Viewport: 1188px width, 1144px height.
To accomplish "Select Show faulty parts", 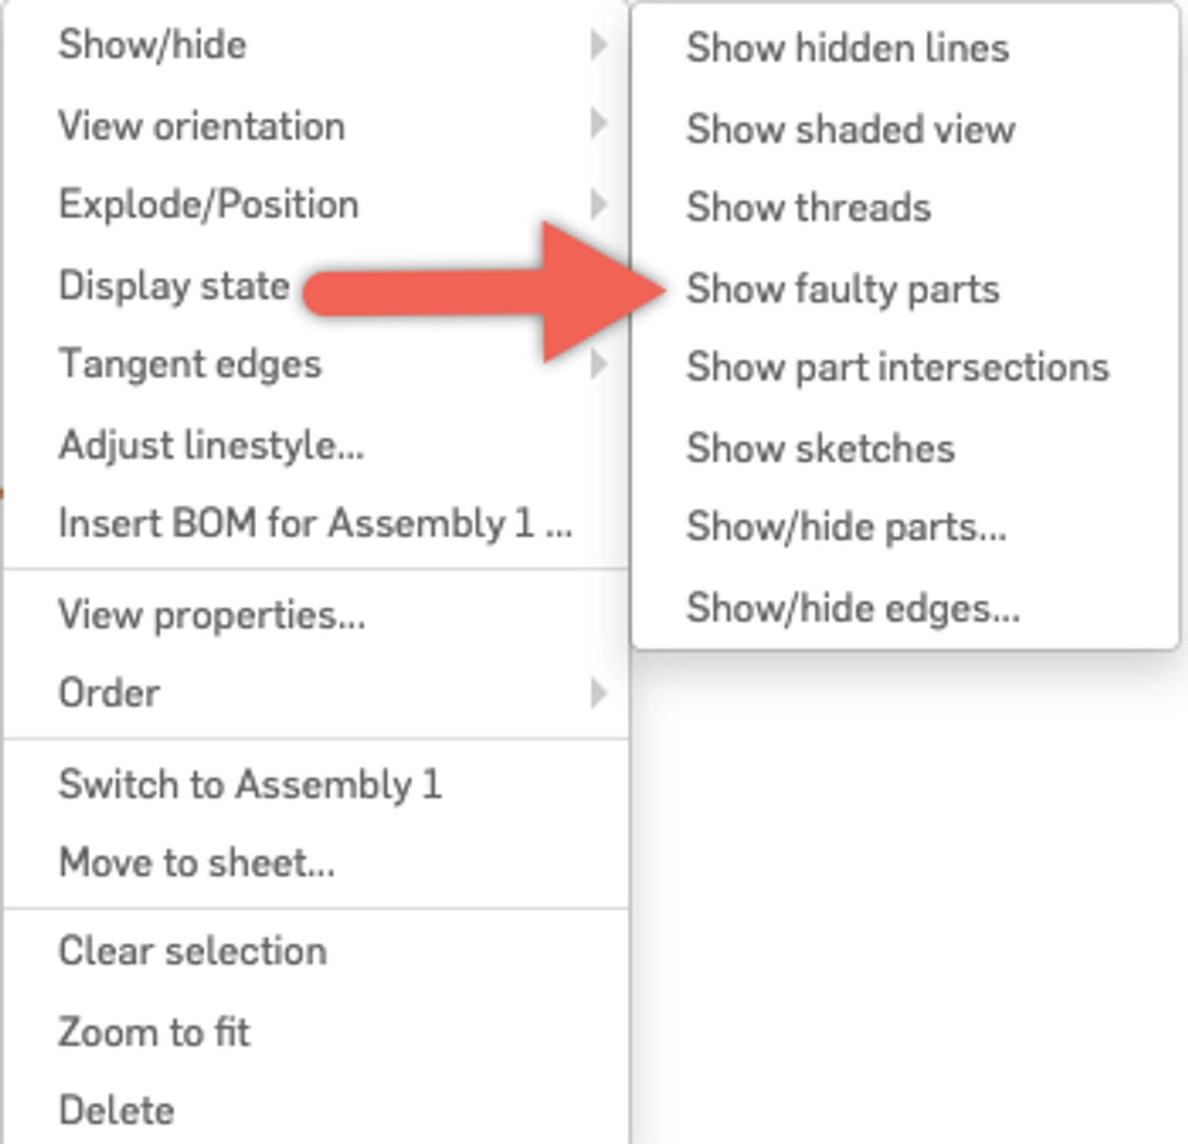I will 843,289.
